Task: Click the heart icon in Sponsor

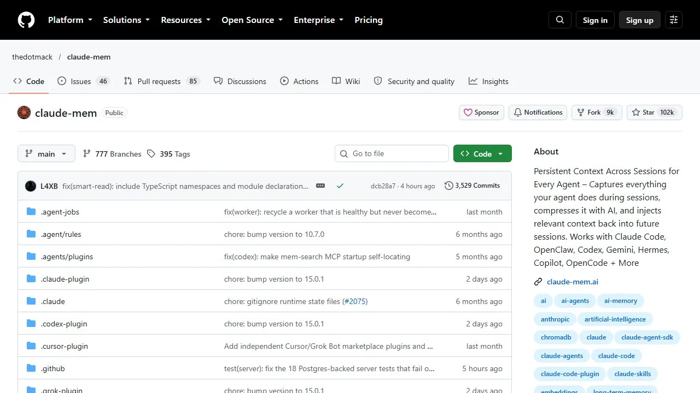Action: tap(468, 112)
